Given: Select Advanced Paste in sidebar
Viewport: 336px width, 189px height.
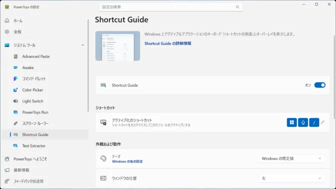Looking at the screenshot, I should pos(44,56).
